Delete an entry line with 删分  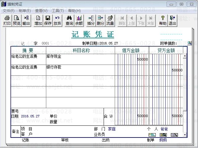(101, 20)
